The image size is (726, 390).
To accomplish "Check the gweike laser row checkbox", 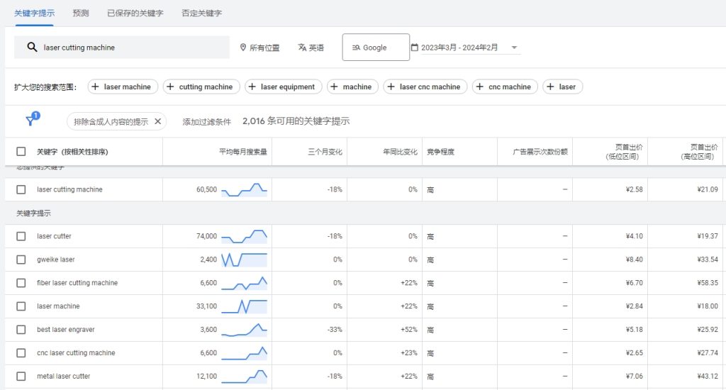I will (21, 260).
